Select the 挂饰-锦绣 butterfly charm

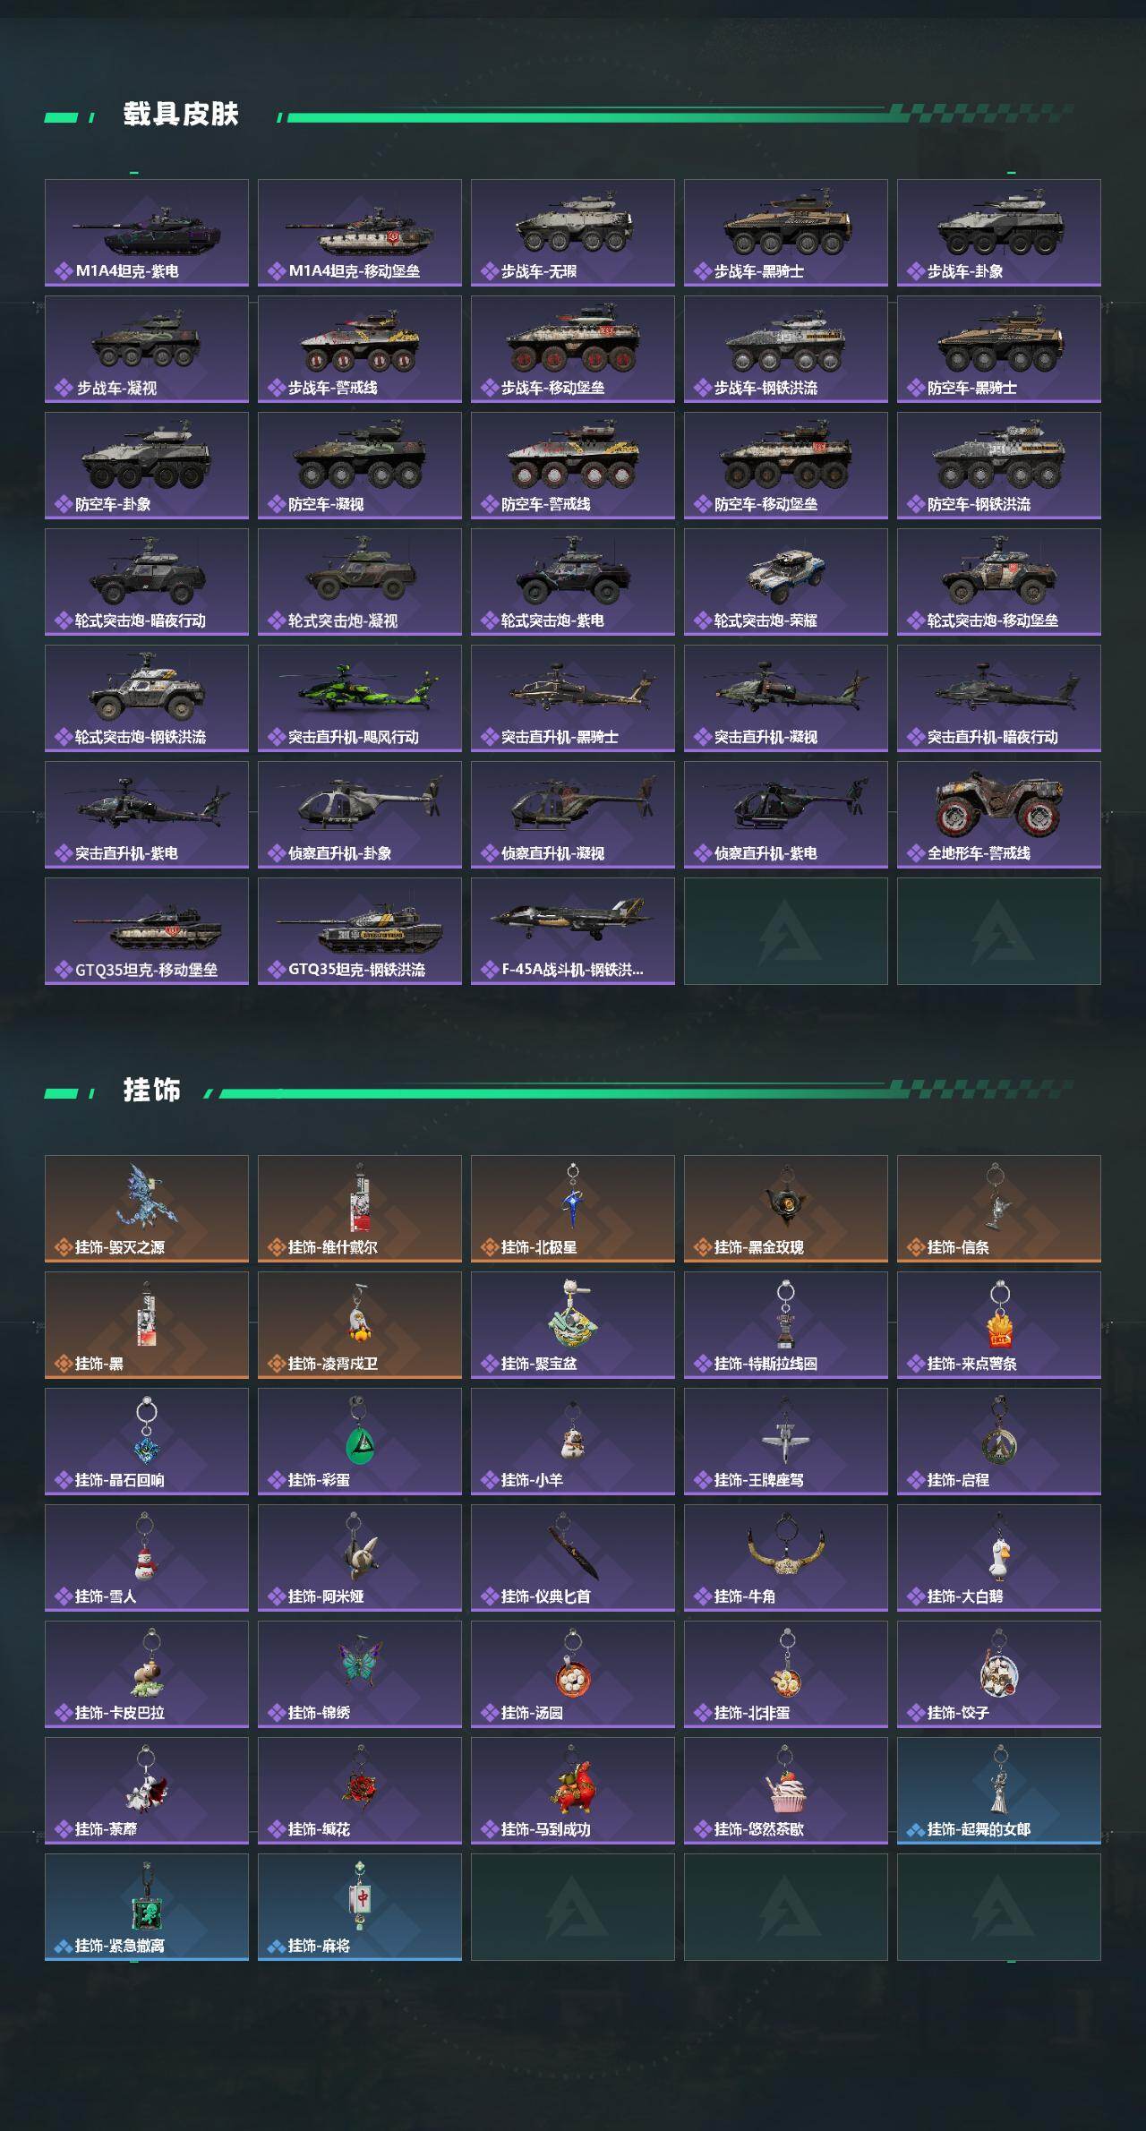(x=360, y=1674)
